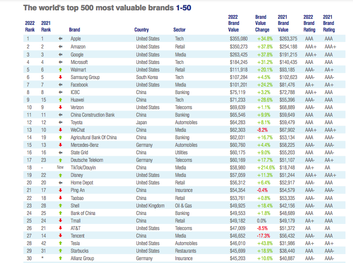Image resolution: width=353 pixels, height=263 pixels.
Task: Select Apple's $355,080 brand value
Action: [x=239, y=39]
